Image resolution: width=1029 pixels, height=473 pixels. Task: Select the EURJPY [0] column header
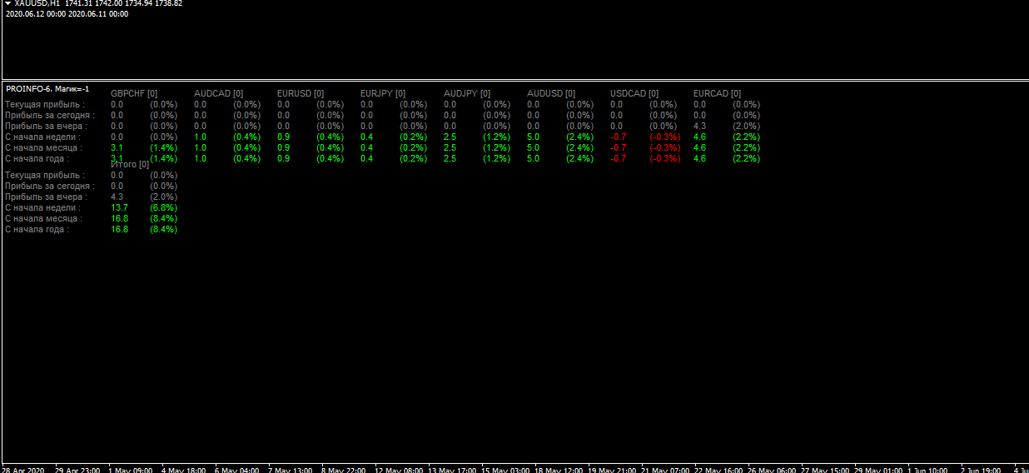point(383,94)
